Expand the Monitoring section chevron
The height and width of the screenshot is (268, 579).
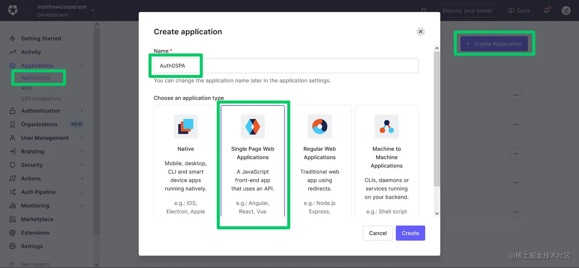coord(82,206)
